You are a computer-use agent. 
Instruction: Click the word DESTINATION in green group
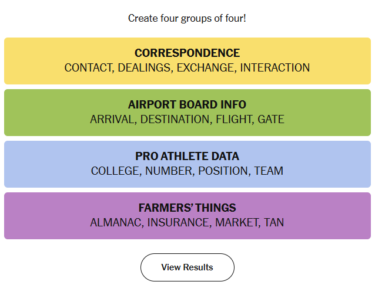[x=175, y=120]
